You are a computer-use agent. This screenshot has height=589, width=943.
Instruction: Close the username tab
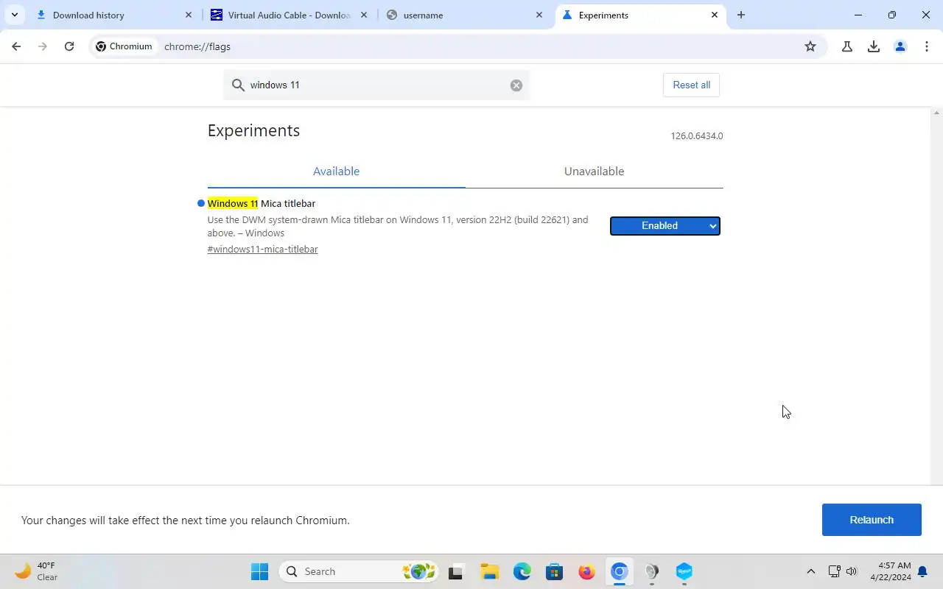click(539, 15)
